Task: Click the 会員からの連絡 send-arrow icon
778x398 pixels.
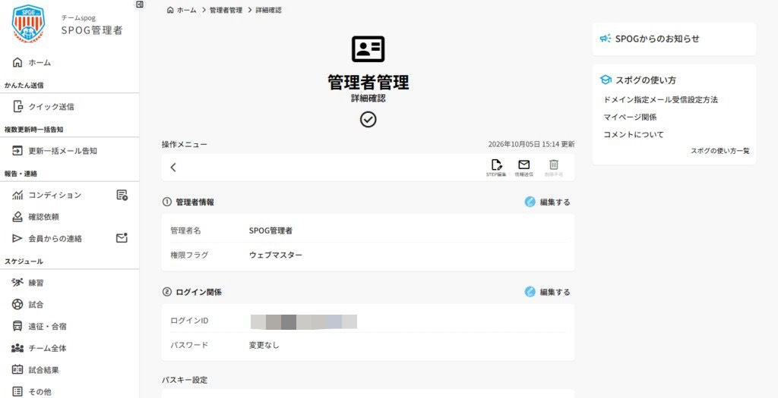Action: tap(17, 239)
